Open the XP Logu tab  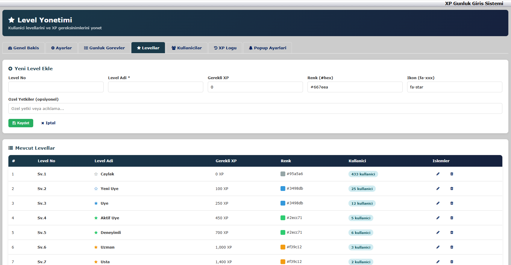click(x=225, y=48)
